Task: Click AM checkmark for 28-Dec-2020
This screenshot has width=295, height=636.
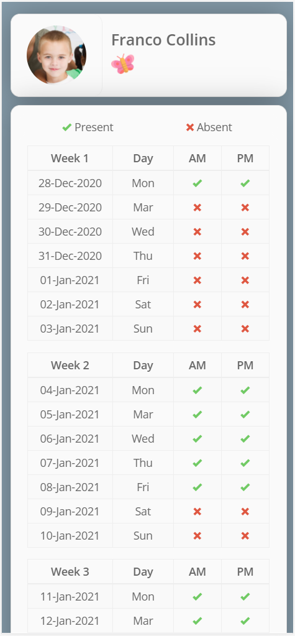Action: (197, 183)
